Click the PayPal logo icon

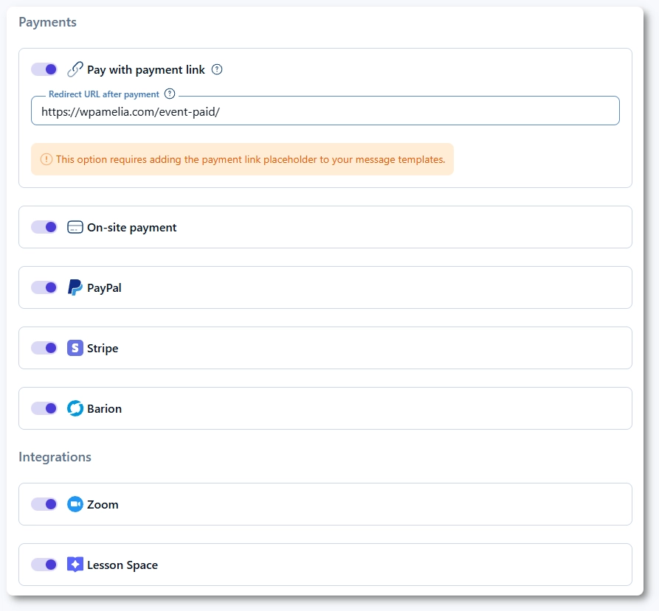(x=75, y=287)
